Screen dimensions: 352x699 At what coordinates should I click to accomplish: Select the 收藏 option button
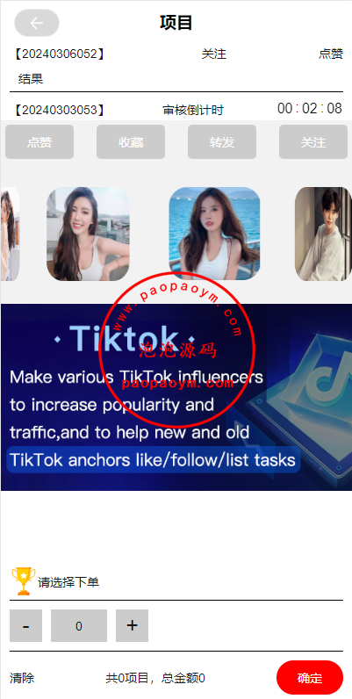[131, 141]
